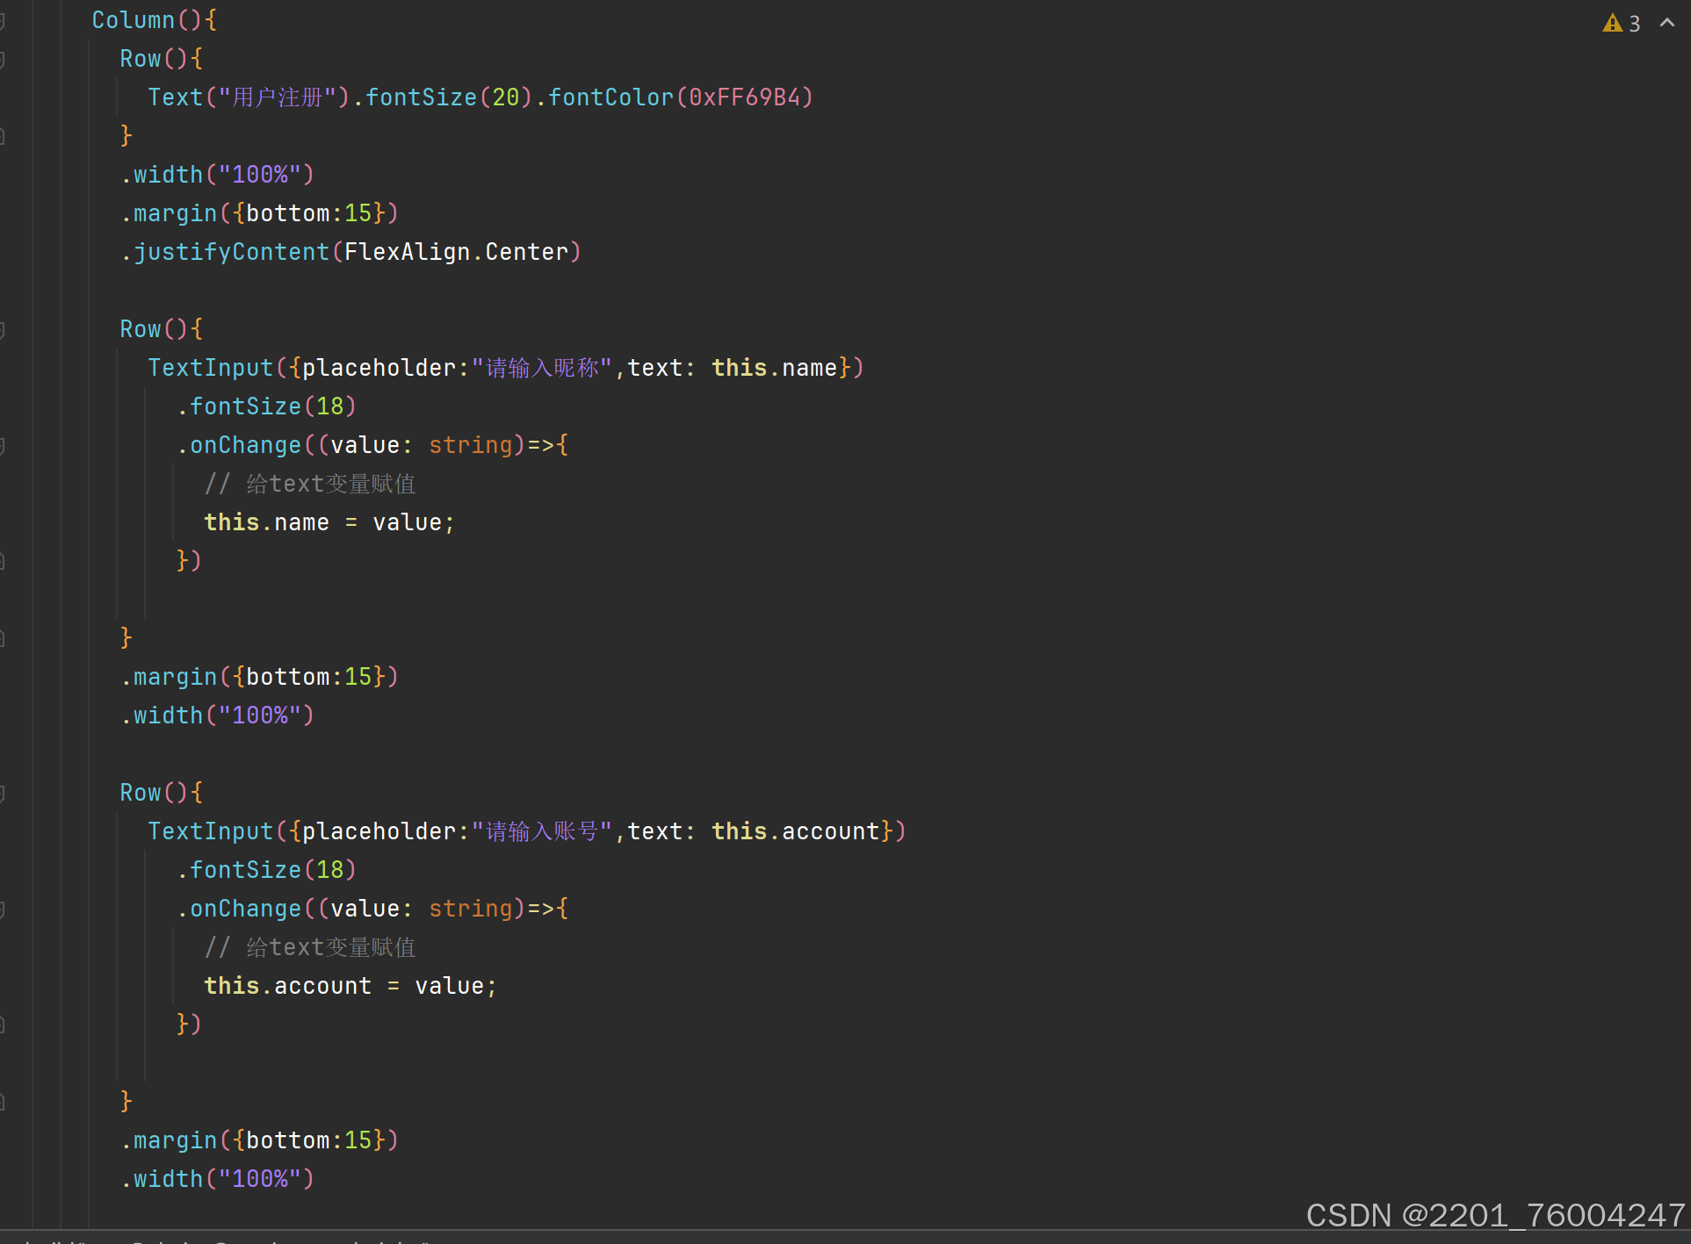Screen dimensions: 1691x1244
Task: Fold the Row containing 用户注册 Text
Action: coord(3,59)
